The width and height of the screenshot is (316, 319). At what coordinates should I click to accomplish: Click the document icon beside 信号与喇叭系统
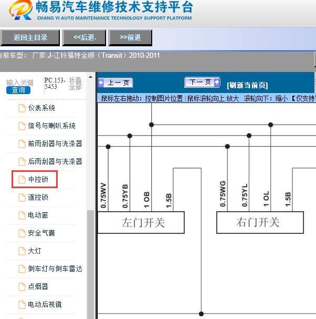22,126
